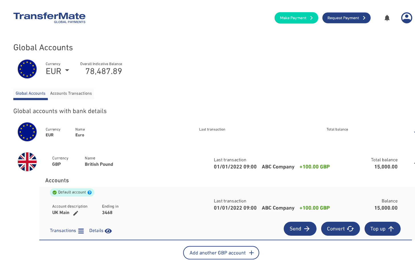Switch to the Accounts Transactions tab

click(71, 93)
